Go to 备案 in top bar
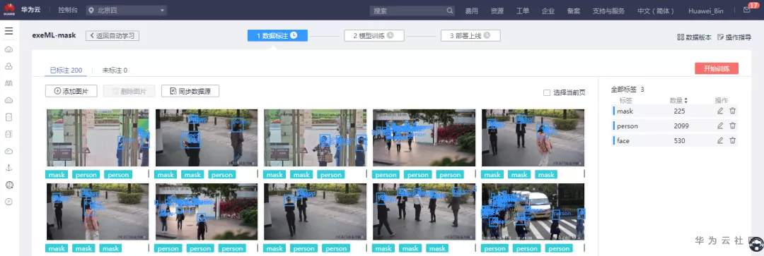The height and width of the screenshot is (256, 764). point(574,11)
